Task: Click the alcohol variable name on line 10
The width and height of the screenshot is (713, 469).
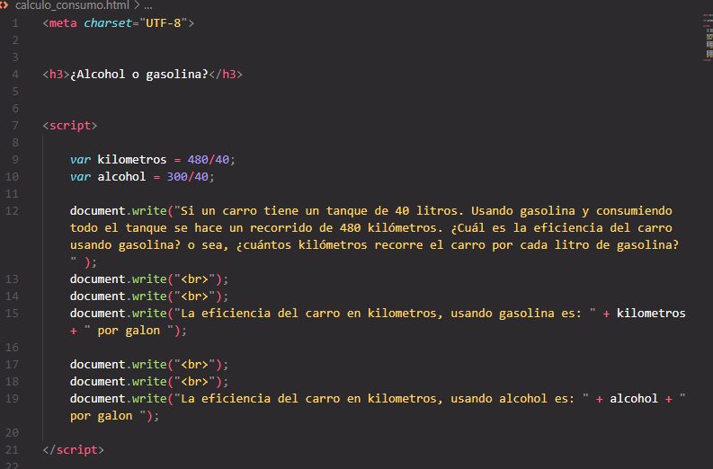Action: 121,177
